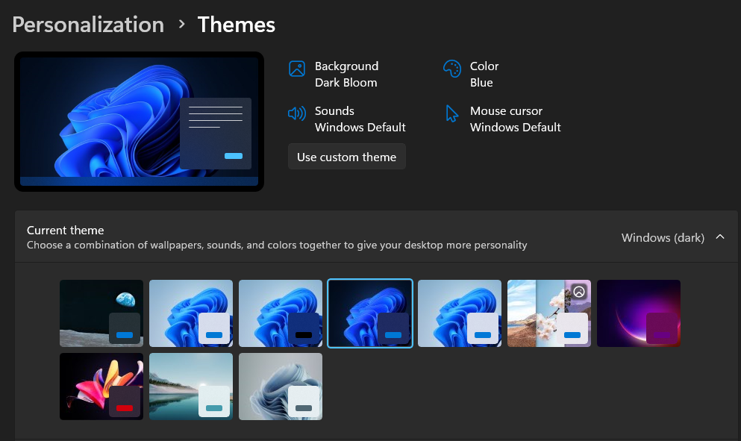Click red accent swatch on colorful flower theme
The image size is (741, 441).
point(125,407)
